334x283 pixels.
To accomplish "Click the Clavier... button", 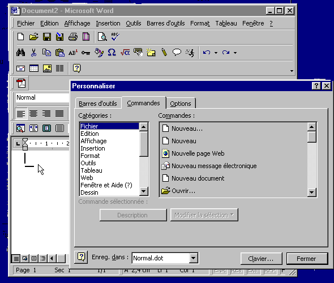I will [261, 259].
